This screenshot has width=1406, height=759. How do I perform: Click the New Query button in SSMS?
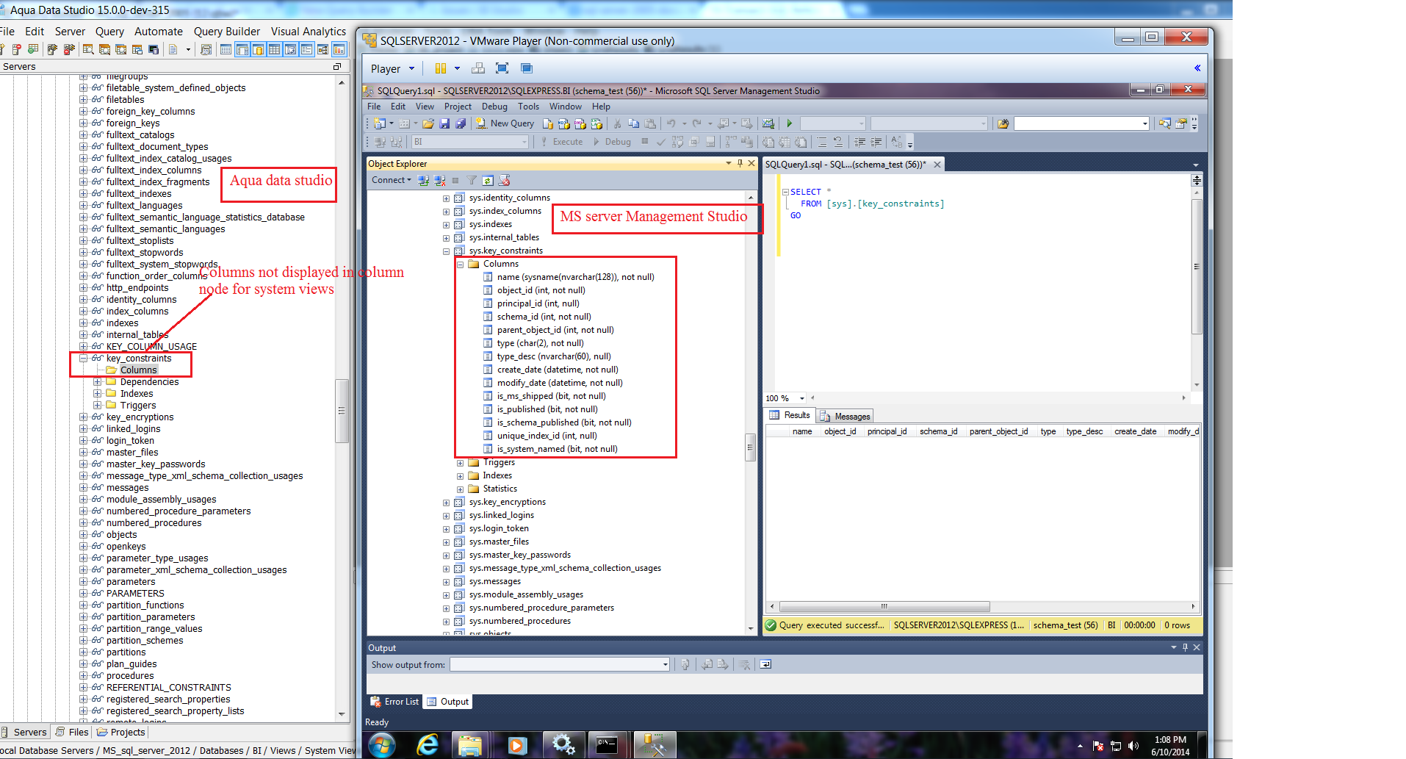click(x=505, y=123)
